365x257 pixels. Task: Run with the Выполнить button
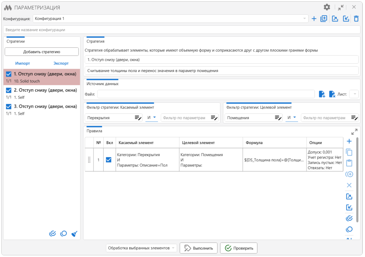click(198, 248)
